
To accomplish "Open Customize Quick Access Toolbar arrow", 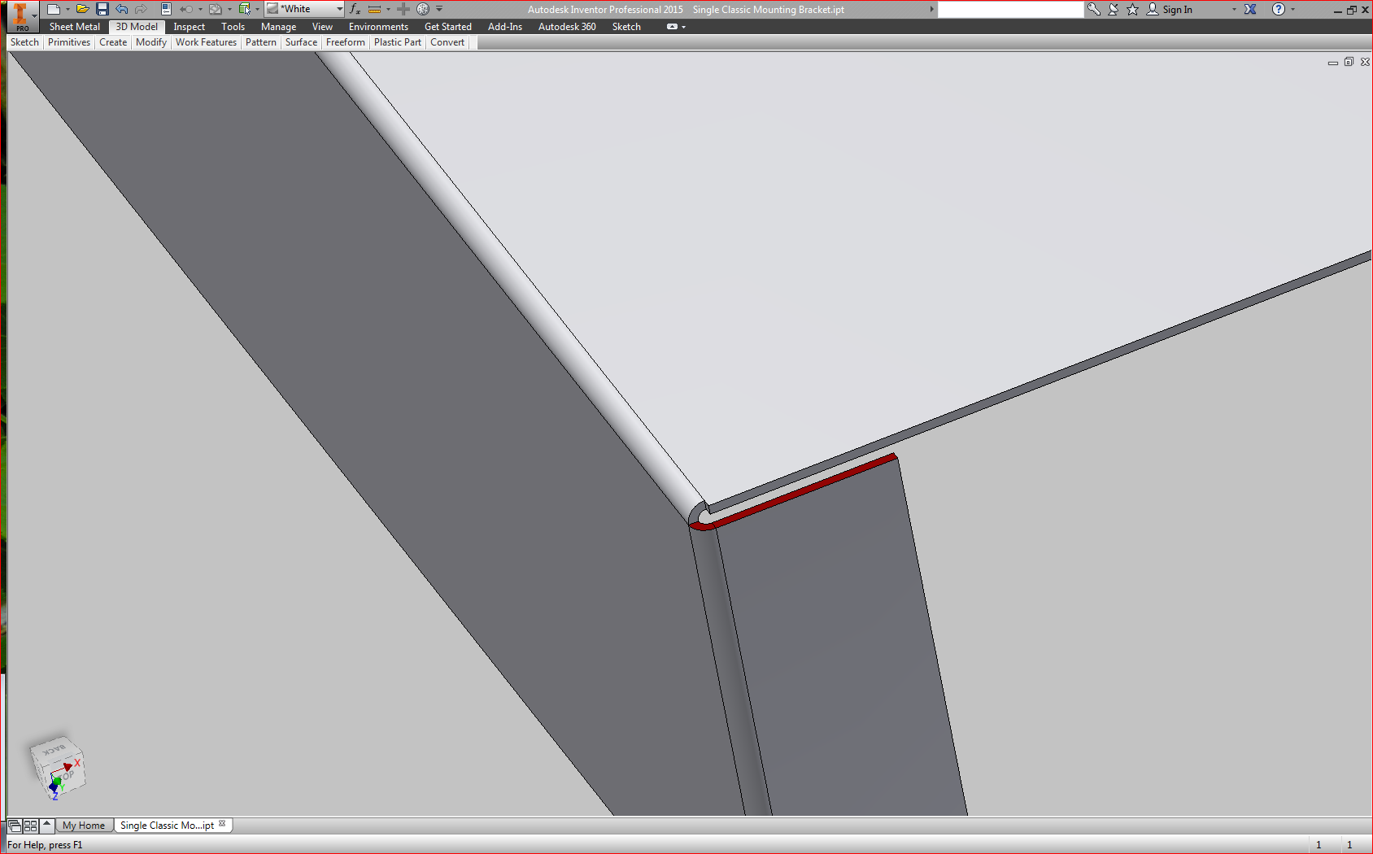I will point(439,9).
